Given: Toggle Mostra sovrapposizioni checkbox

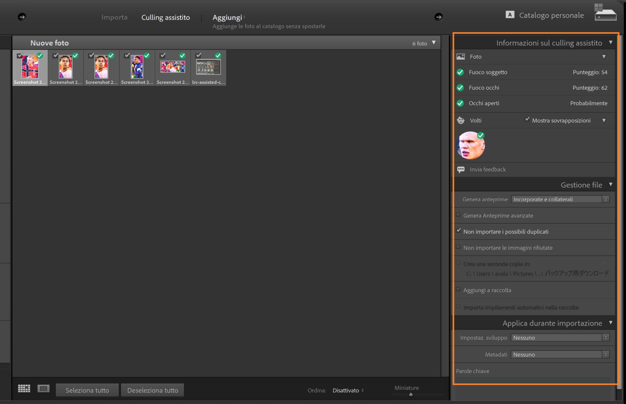Looking at the screenshot, I should [x=527, y=119].
